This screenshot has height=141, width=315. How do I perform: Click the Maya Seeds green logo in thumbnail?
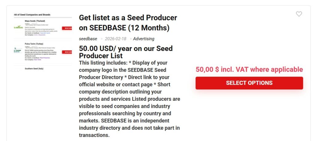click(x=18, y=27)
